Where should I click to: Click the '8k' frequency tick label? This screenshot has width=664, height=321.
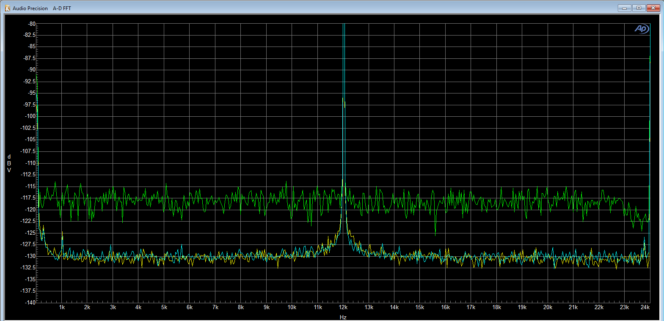click(x=241, y=307)
